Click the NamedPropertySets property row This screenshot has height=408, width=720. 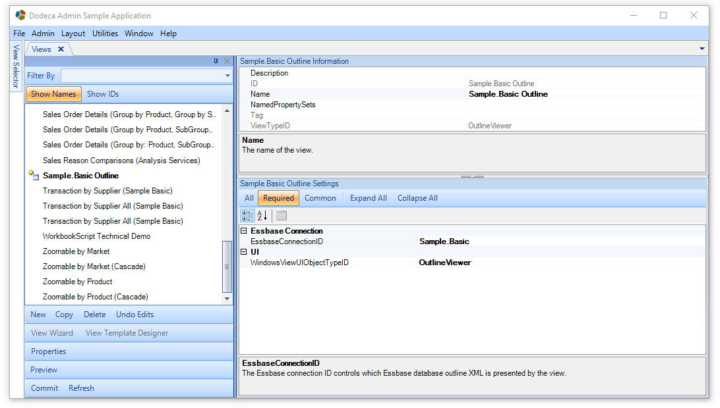pos(472,105)
